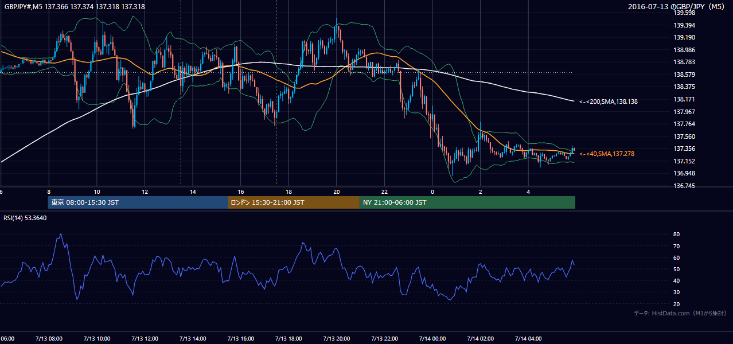
Task: Click RSI scale value 80
Action: coord(676,234)
